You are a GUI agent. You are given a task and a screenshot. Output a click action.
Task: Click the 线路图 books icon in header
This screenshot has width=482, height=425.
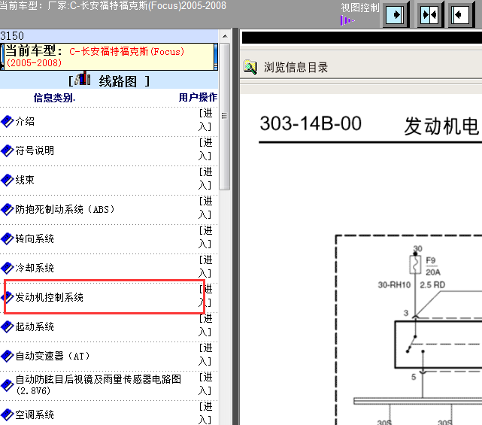click(x=83, y=78)
